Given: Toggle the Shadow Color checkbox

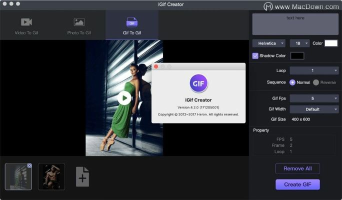Looking at the screenshot, I should 255,56.
